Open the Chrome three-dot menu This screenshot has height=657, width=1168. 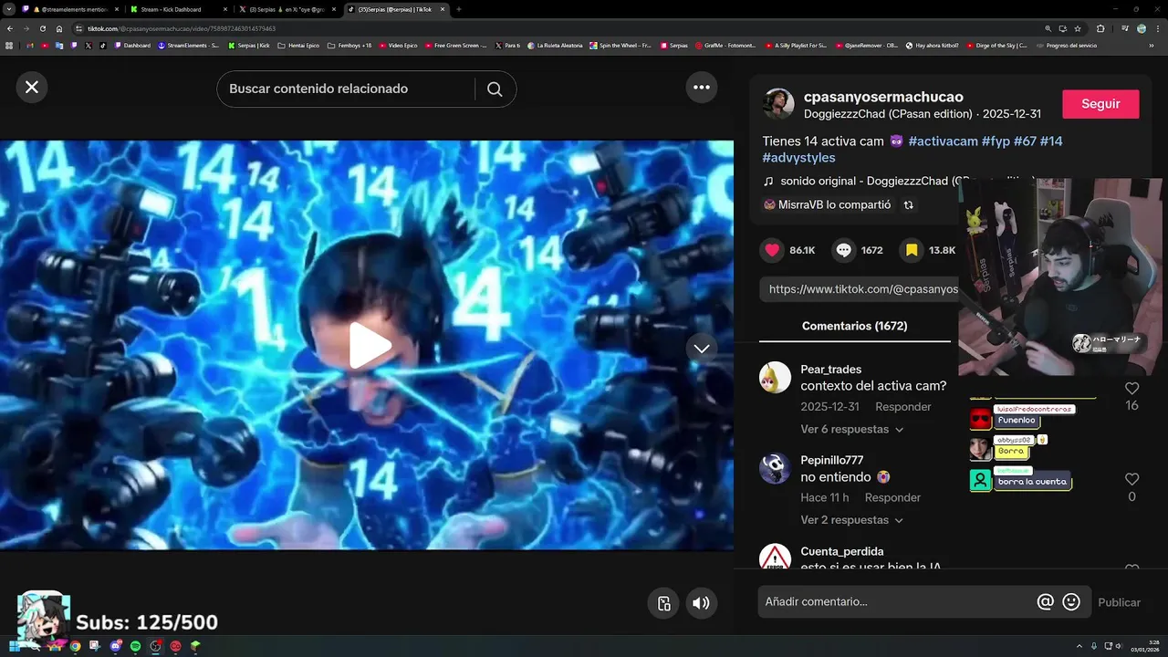pyautogui.click(x=1157, y=28)
